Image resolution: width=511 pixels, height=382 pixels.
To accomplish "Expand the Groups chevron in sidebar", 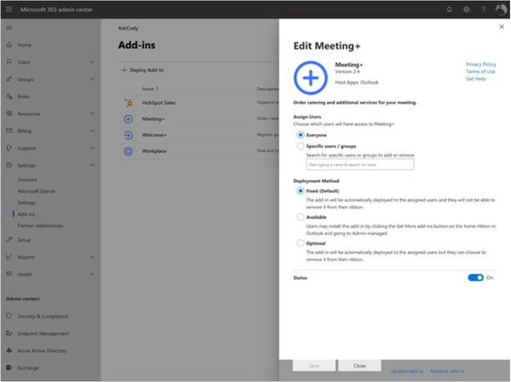I will click(93, 79).
